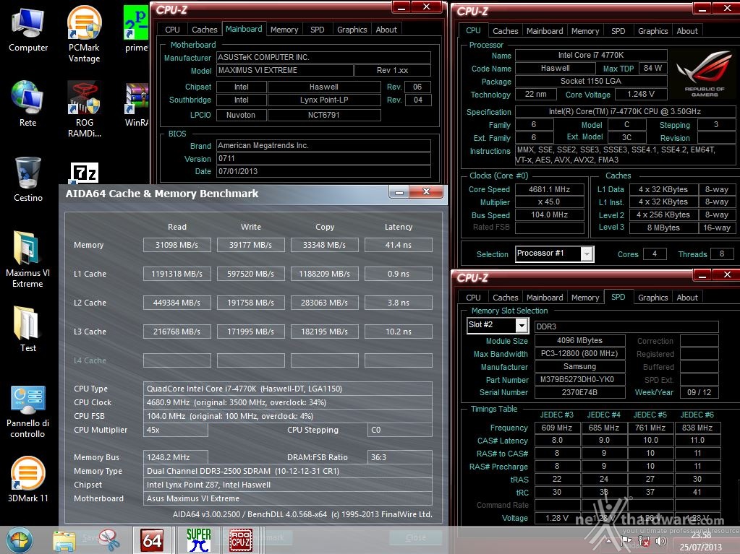Image resolution: width=740 pixels, height=554 pixels.
Task: Open Pannello di controllo icon
Action: (x=27, y=412)
